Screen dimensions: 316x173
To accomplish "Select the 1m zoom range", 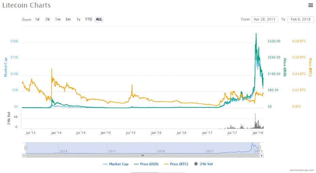I will click(58, 19).
